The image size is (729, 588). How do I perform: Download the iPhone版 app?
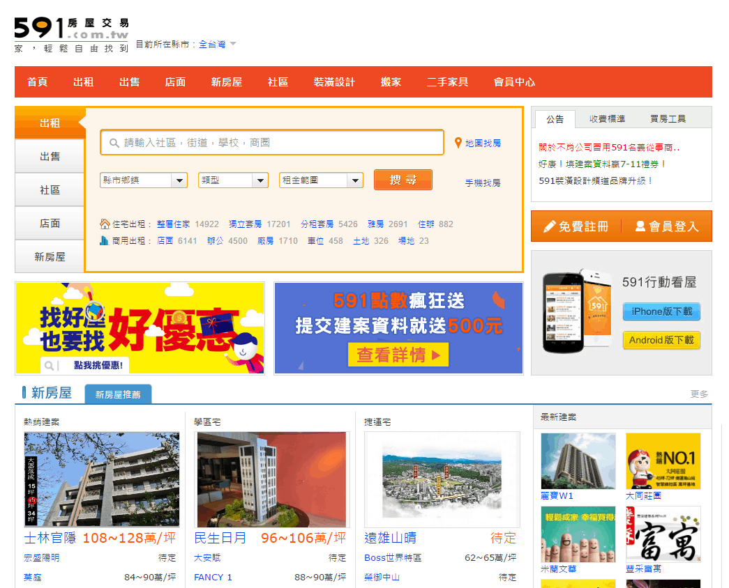point(661,311)
